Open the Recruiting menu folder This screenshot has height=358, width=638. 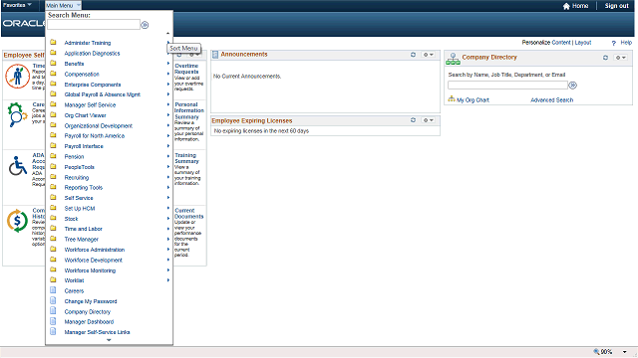pos(77,177)
